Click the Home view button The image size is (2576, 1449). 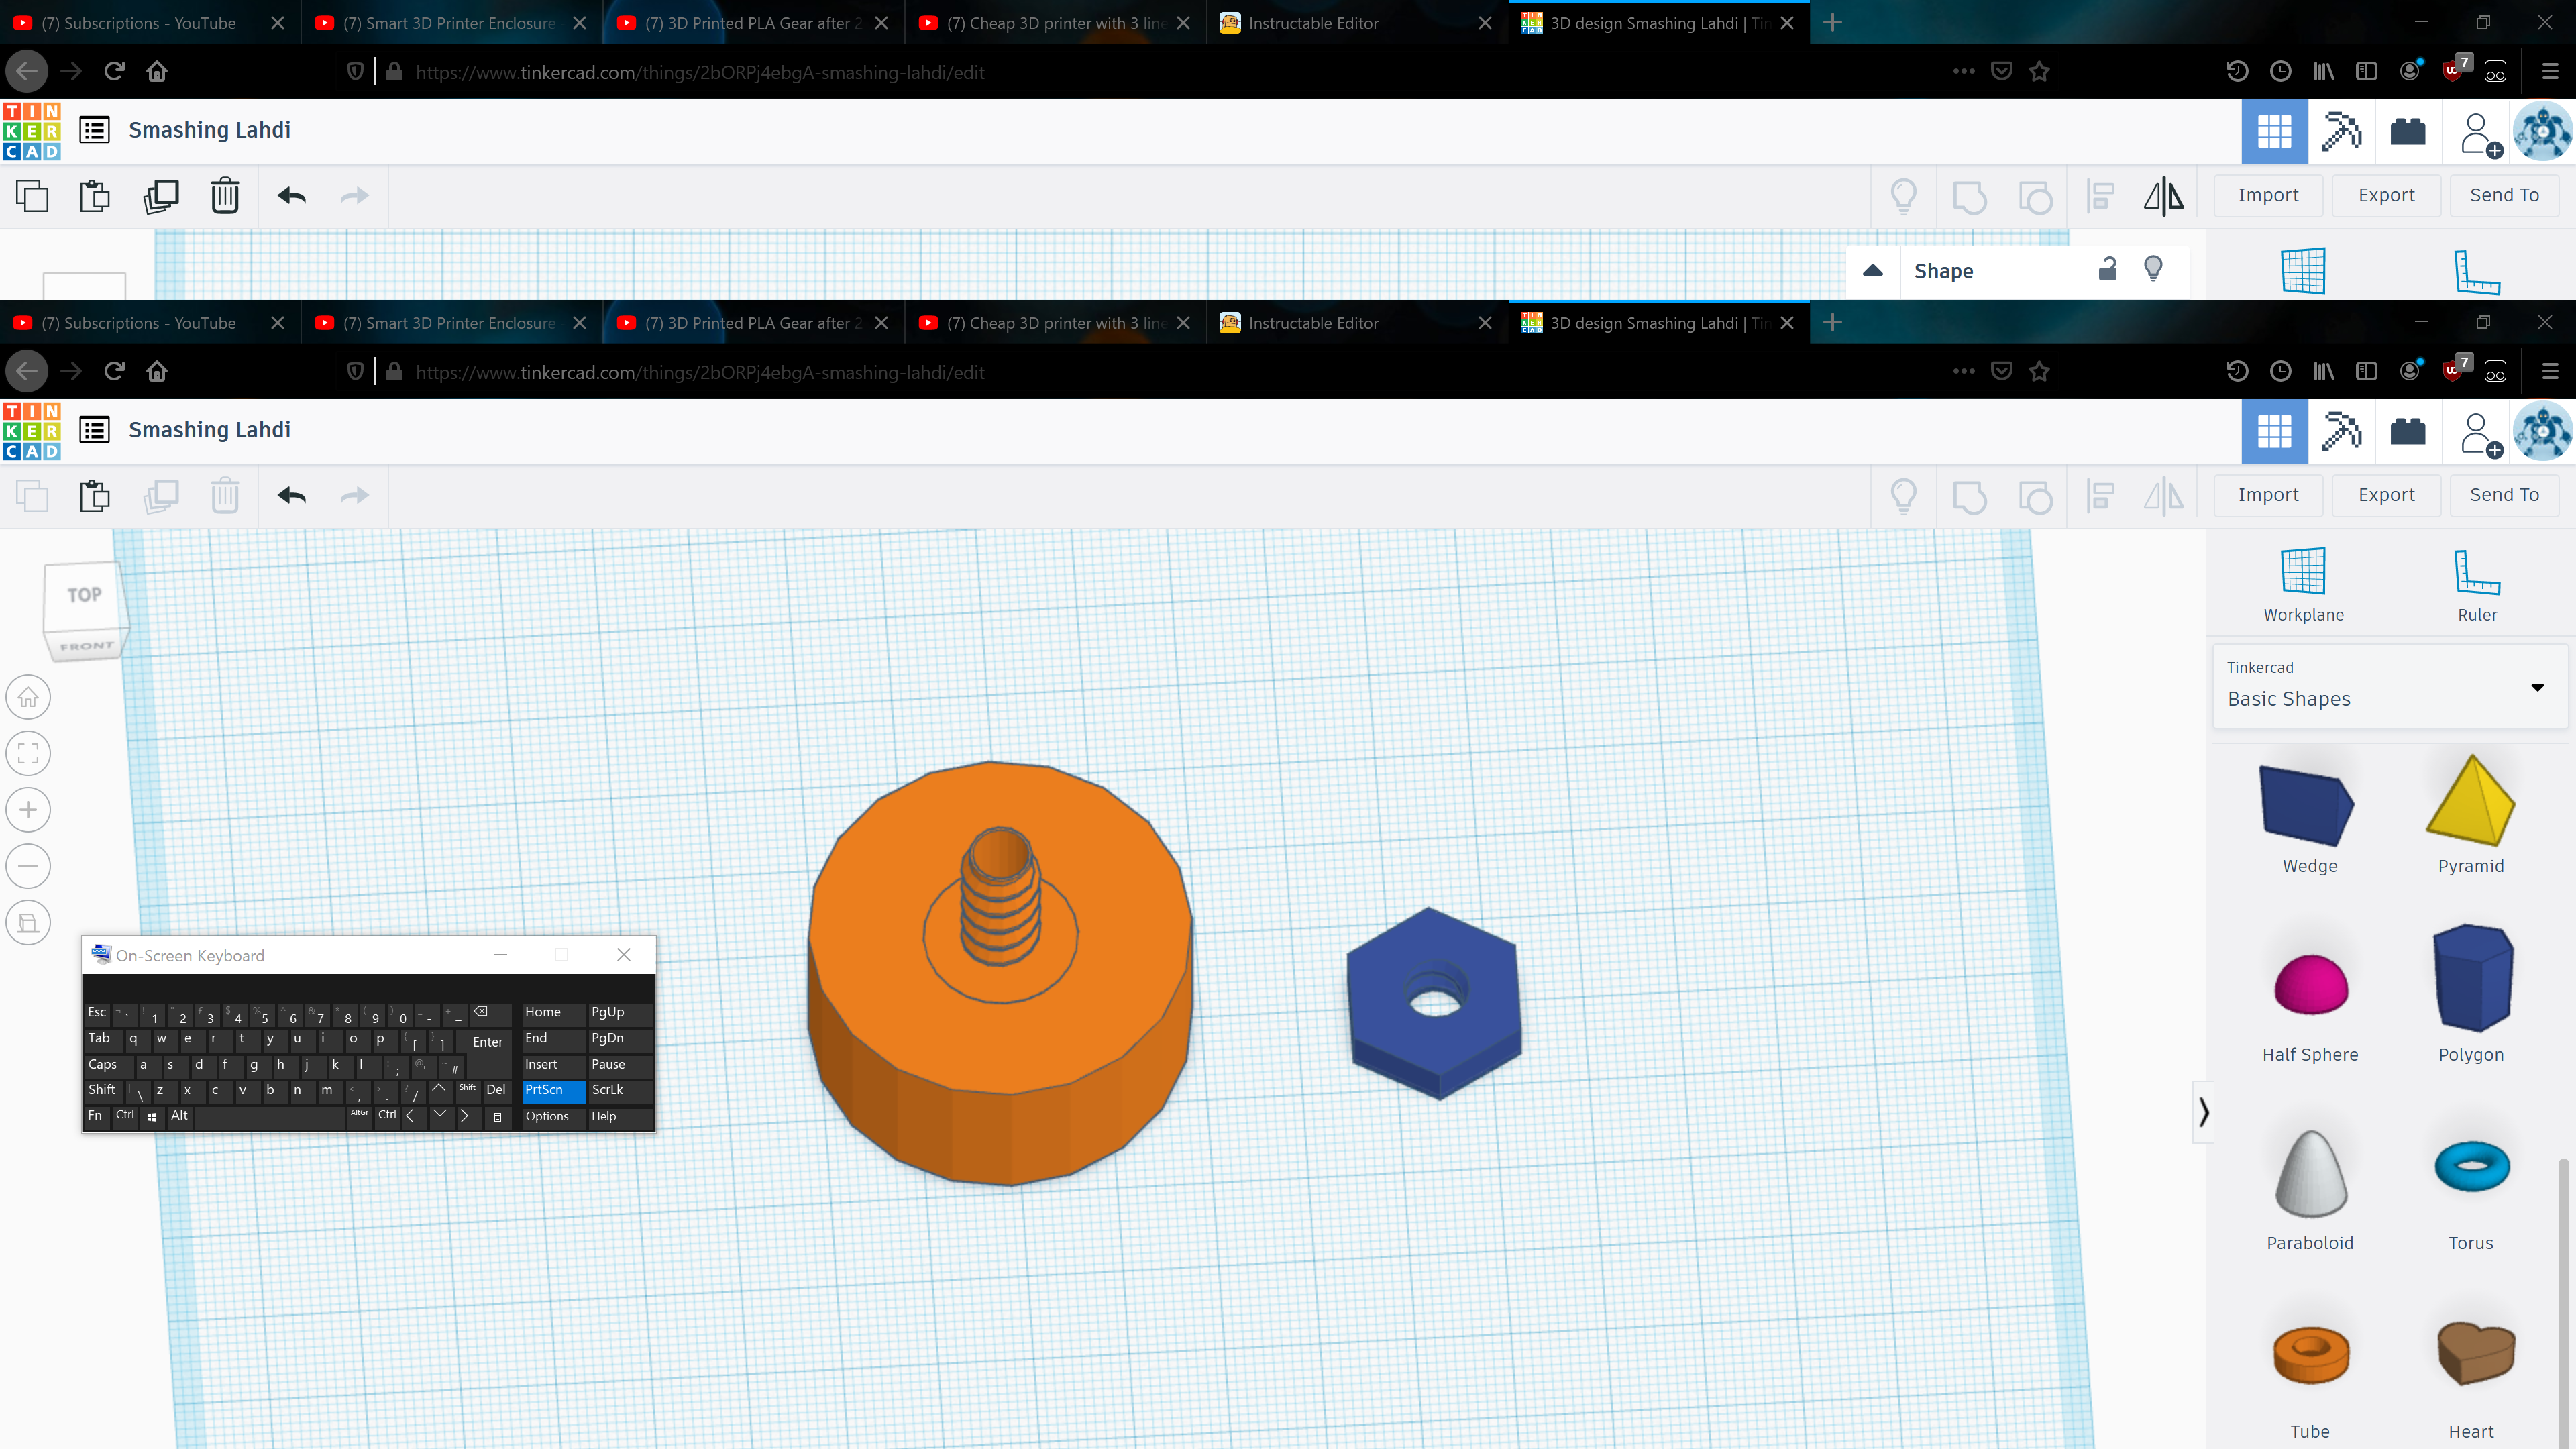(28, 697)
